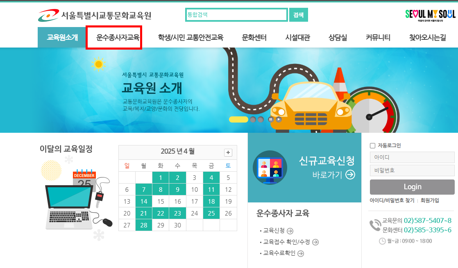This screenshot has width=458, height=268.
Task: Select the second banner slide indicator
Action: tap(253, 119)
